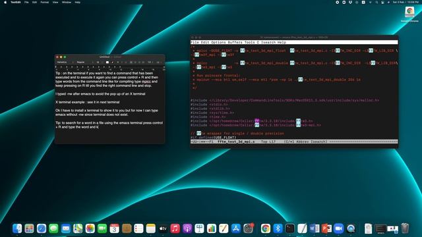Open View menu in macOS menu bar
422x237 pixels.
(55, 2)
